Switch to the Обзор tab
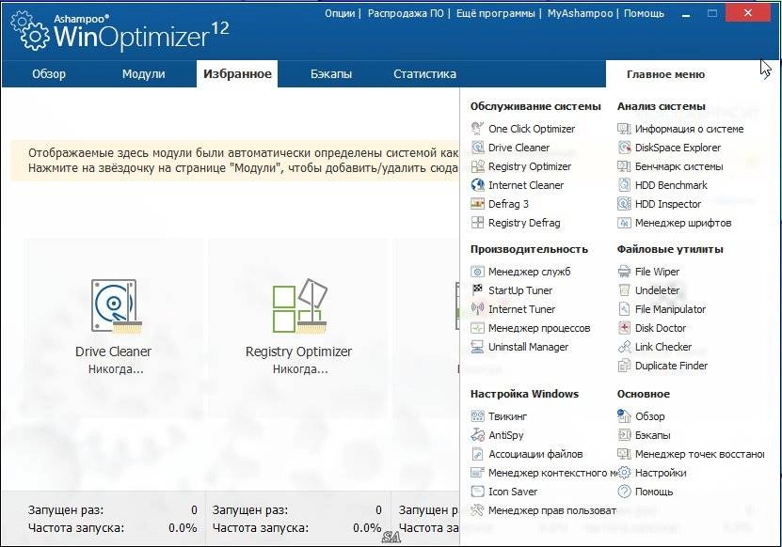The image size is (782, 547). click(x=49, y=73)
